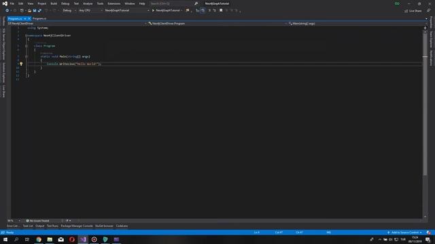This screenshot has width=435, height=244.
Task: Click the Navigate Backward toolbar icon
Action: [7, 11]
